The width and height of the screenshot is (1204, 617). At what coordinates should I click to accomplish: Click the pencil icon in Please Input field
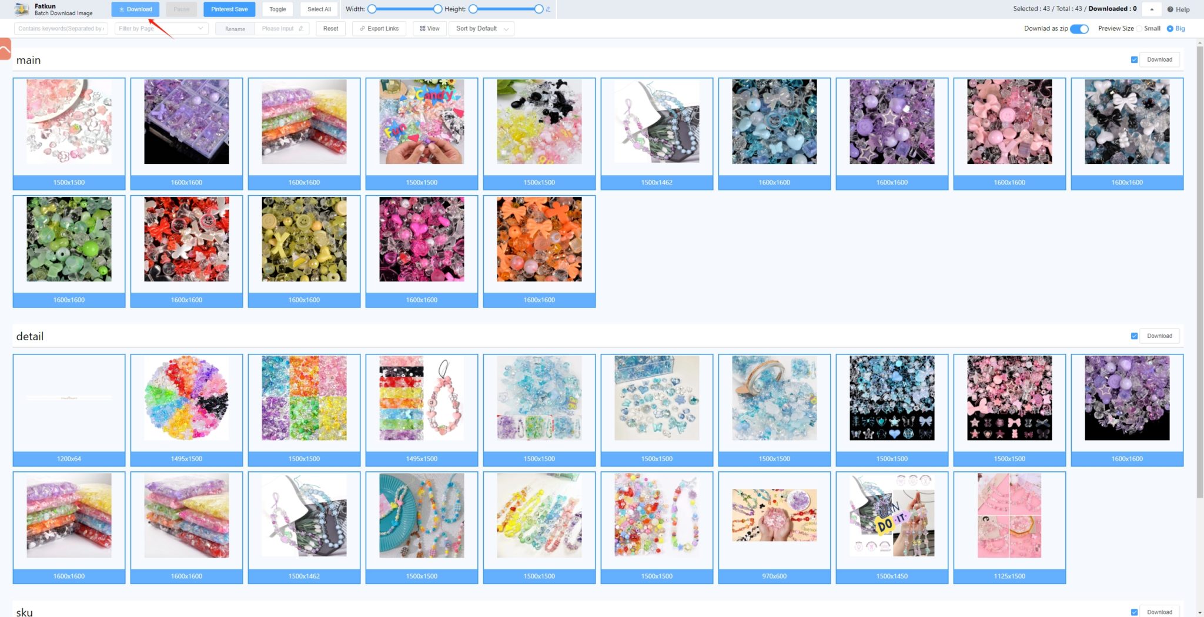(x=300, y=28)
